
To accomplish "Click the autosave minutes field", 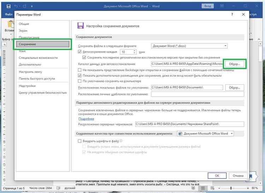I will 126,52.
